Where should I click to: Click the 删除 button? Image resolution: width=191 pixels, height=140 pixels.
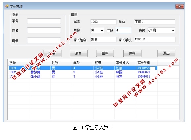[x=105, y=53]
